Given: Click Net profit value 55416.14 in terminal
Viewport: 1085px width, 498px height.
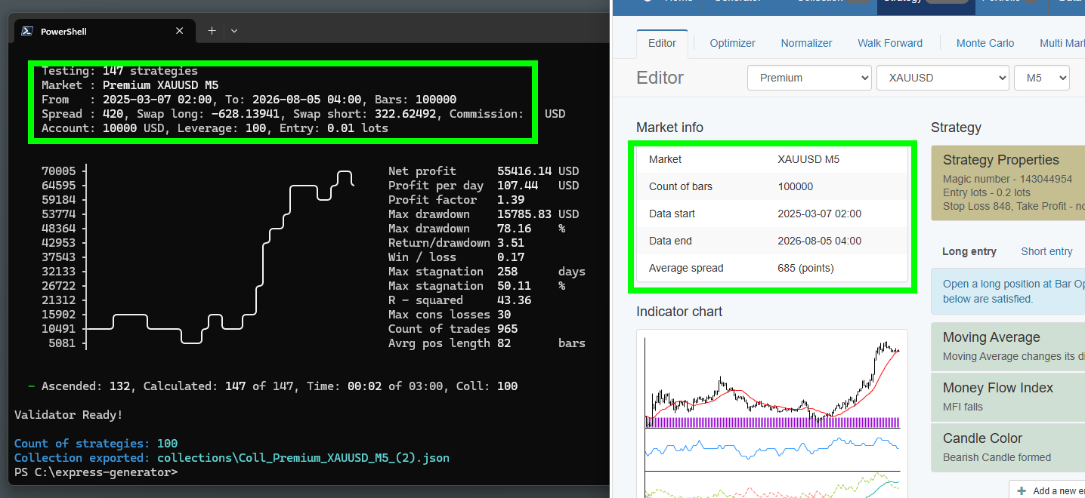Looking at the screenshot, I should coord(524,171).
